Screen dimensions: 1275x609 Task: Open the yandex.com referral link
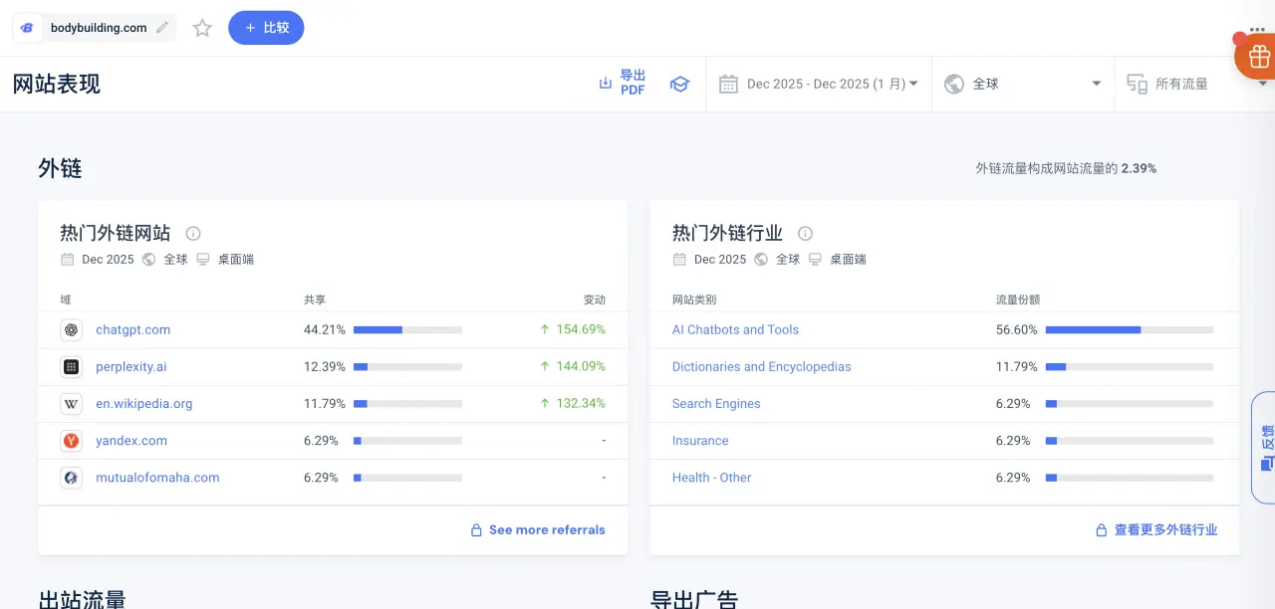point(131,440)
